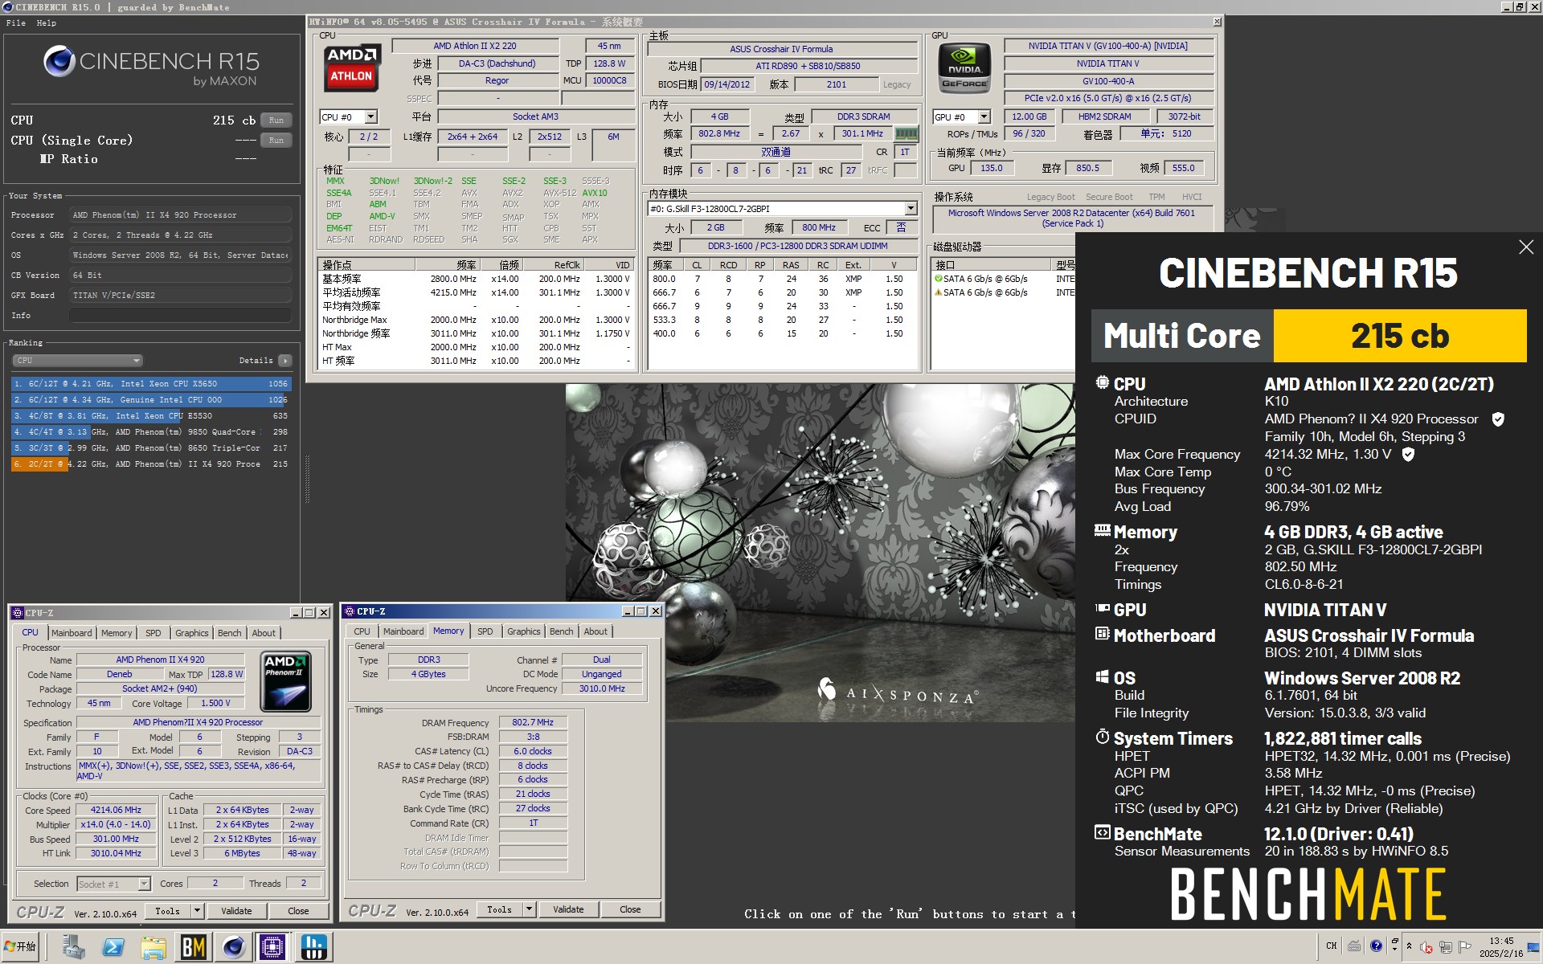Screen dimensions: 1543x964
Task: Open Cinebench from the taskbar
Action: pos(233,947)
